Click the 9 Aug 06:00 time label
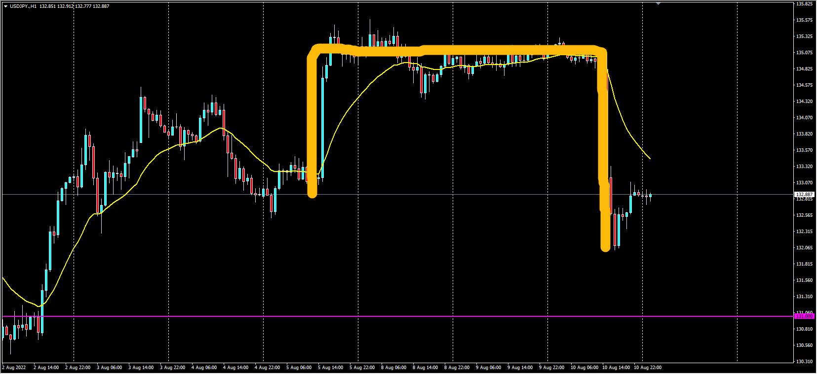The width and height of the screenshot is (817, 374). click(x=488, y=368)
